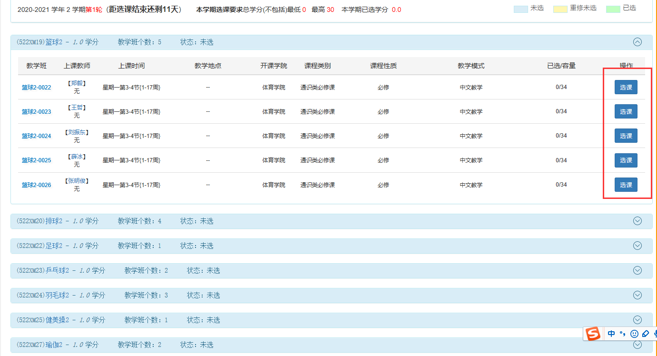
Task: Toggle punctuation mode in Sogou input bar
Action: click(x=622, y=334)
